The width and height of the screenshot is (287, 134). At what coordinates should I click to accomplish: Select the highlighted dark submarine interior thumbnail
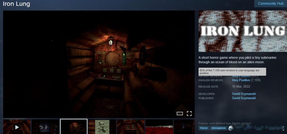tap(74, 127)
